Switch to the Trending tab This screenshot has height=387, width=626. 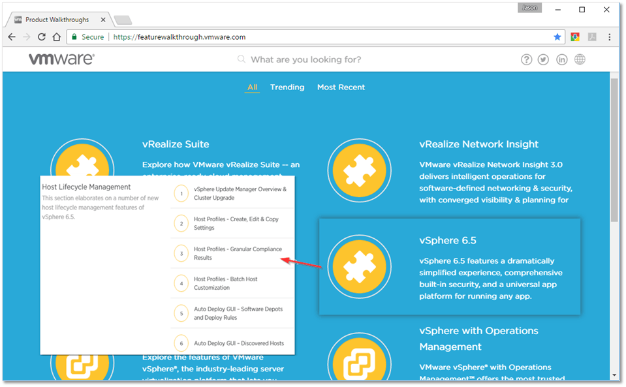pyautogui.click(x=287, y=87)
